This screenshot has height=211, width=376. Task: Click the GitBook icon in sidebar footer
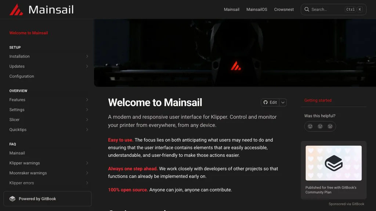click(12, 199)
